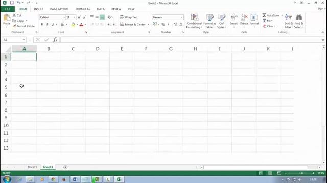Open the General number format dropdown

[x=182, y=17]
